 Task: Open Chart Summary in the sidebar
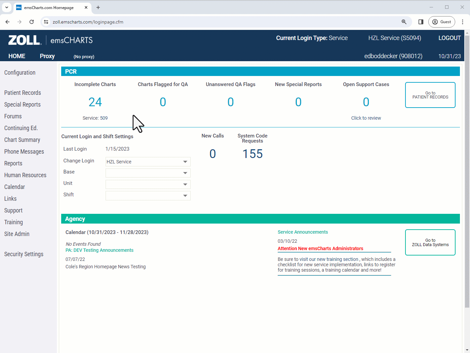coord(22,140)
